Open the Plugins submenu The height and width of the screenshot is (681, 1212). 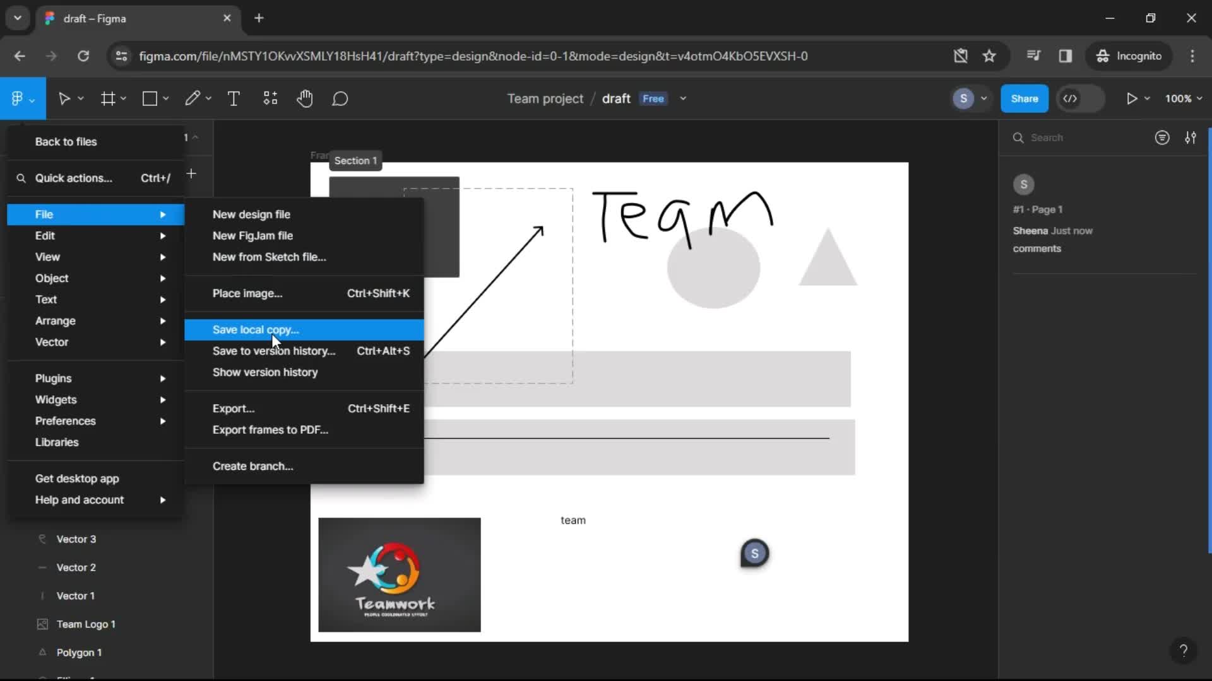95,378
